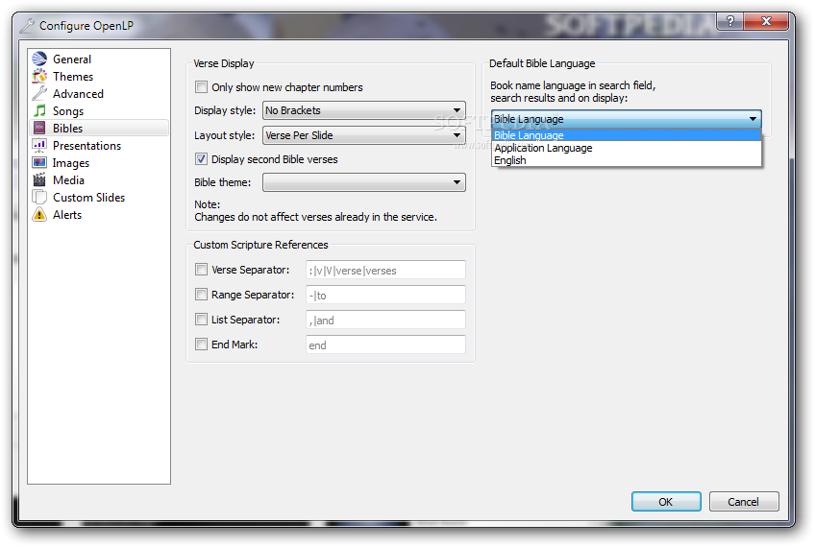
Task: Select the Presentations label in sidebar
Action: 86,145
